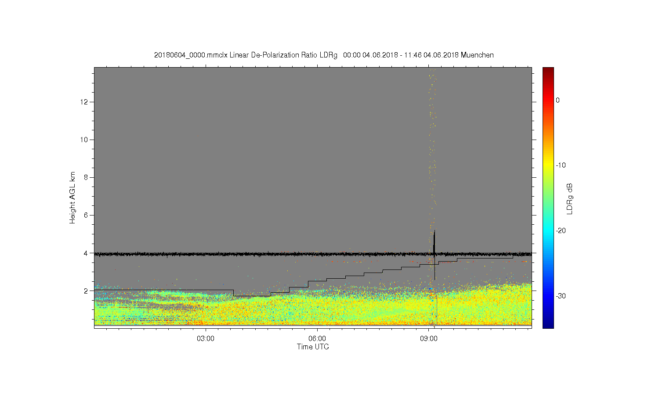Screen dimensions: 659x395
Task: Click the 'Height AGL km' axis title
Action: [x=72, y=197]
